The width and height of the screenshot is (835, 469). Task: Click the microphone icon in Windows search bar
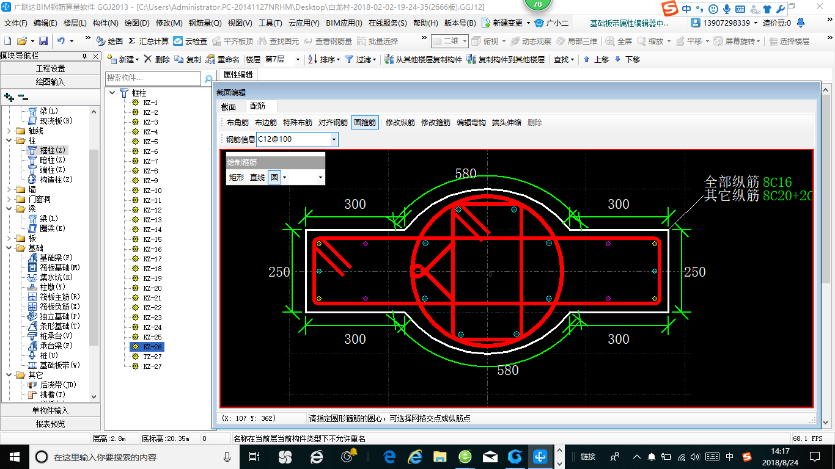pyautogui.click(x=227, y=456)
